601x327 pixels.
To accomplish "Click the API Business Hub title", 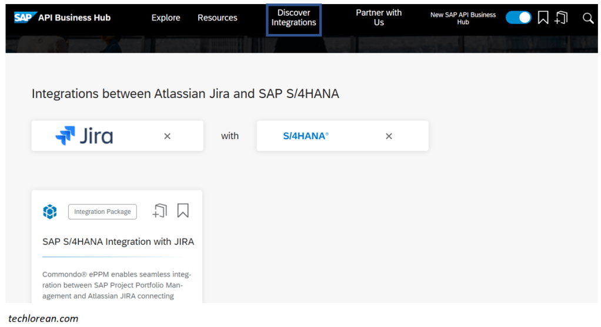I will [74, 18].
